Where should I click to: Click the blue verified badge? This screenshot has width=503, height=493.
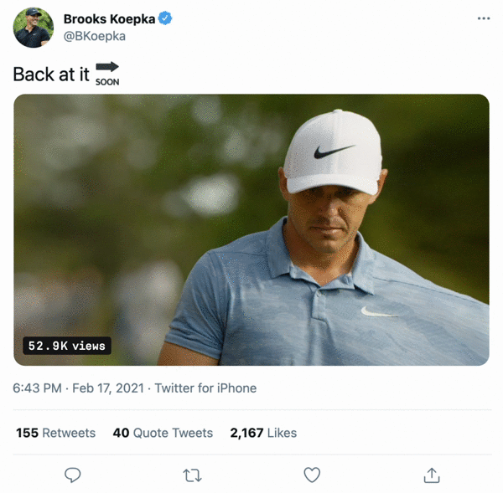(166, 19)
